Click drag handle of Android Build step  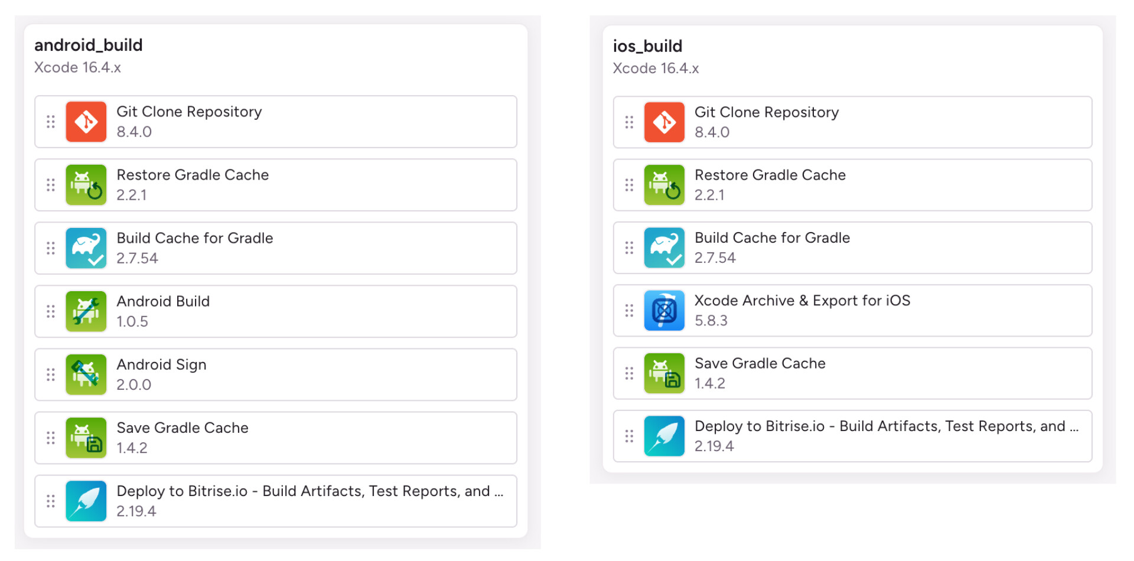coord(51,311)
